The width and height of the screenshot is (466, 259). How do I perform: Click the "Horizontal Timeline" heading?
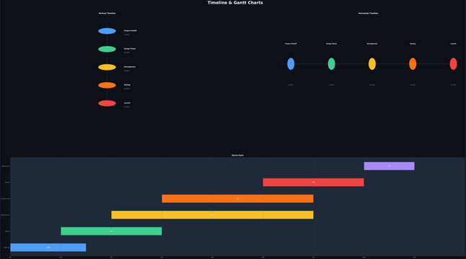point(368,14)
